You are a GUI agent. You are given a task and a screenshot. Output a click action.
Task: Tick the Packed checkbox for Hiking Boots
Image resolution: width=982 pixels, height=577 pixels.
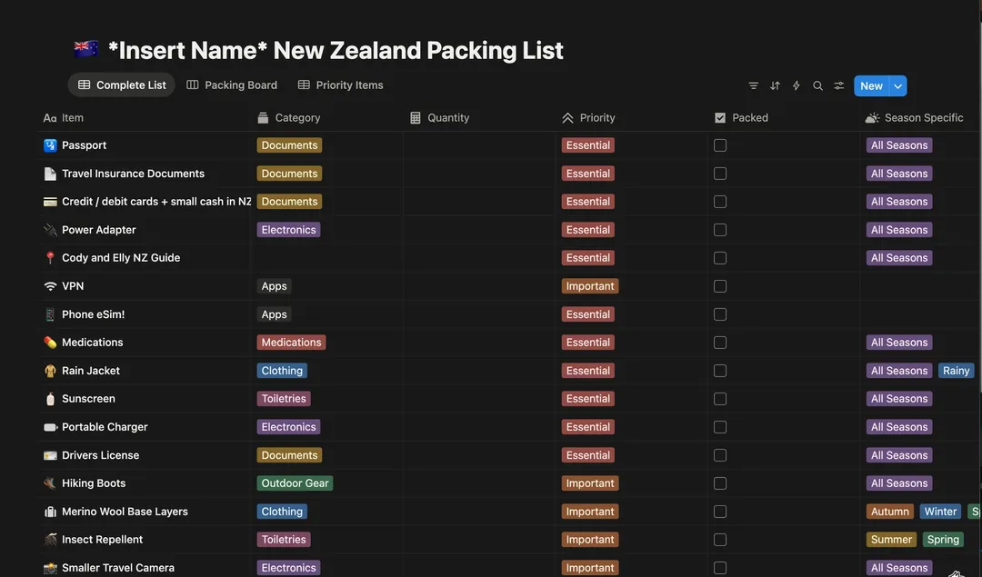pyautogui.click(x=720, y=483)
